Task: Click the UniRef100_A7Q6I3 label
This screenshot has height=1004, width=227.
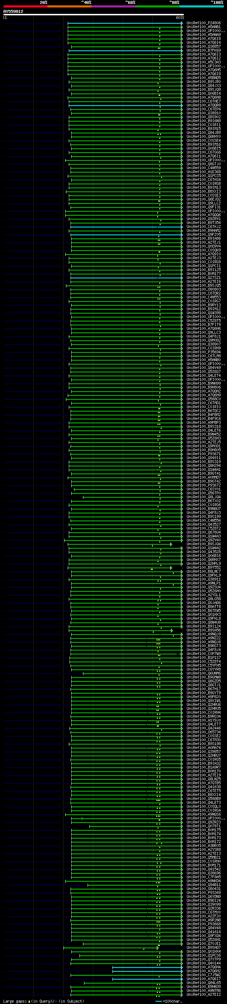Action: [204, 54]
